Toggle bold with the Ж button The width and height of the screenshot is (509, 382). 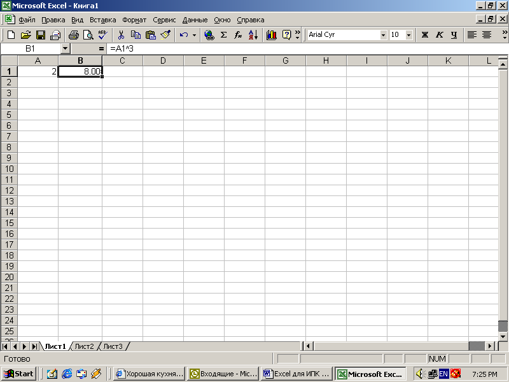tap(424, 35)
